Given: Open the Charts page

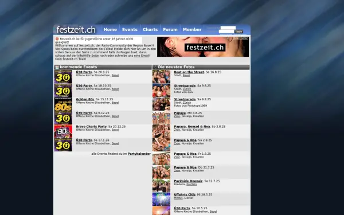Looking at the screenshot, I should tap(150, 30).
